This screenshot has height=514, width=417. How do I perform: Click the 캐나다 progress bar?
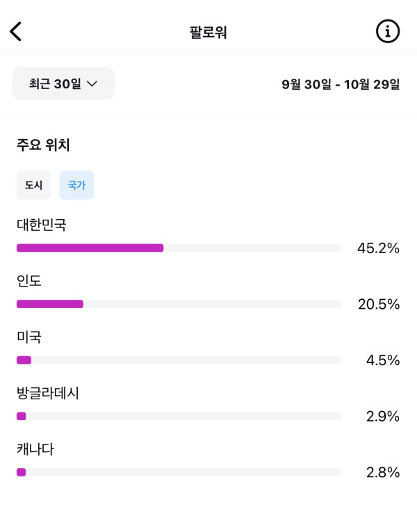pyautogui.click(x=179, y=472)
